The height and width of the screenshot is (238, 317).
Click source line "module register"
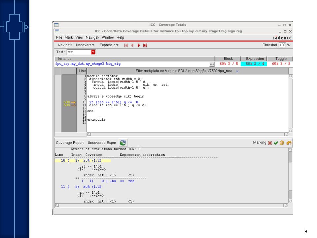pyautogui.click(x=102, y=76)
